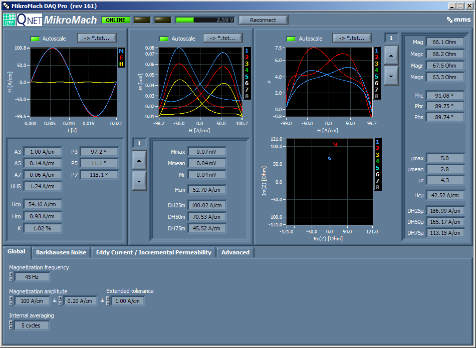Select legend entry 2 of the M [mV] plot
The height and width of the screenshot is (348, 476).
247,57
